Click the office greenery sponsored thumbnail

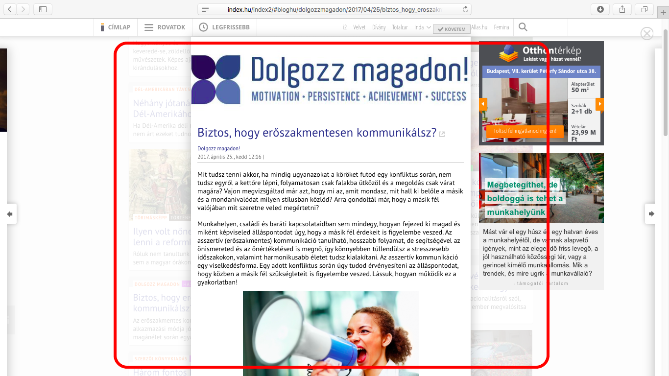(x=541, y=188)
